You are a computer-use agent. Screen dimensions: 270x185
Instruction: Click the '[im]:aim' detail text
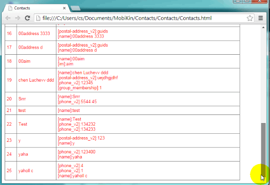tap(66, 64)
